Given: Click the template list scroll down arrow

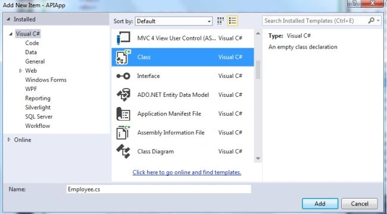Looking at the screenshot, I should pyautogui.click(x=258, y=159).
